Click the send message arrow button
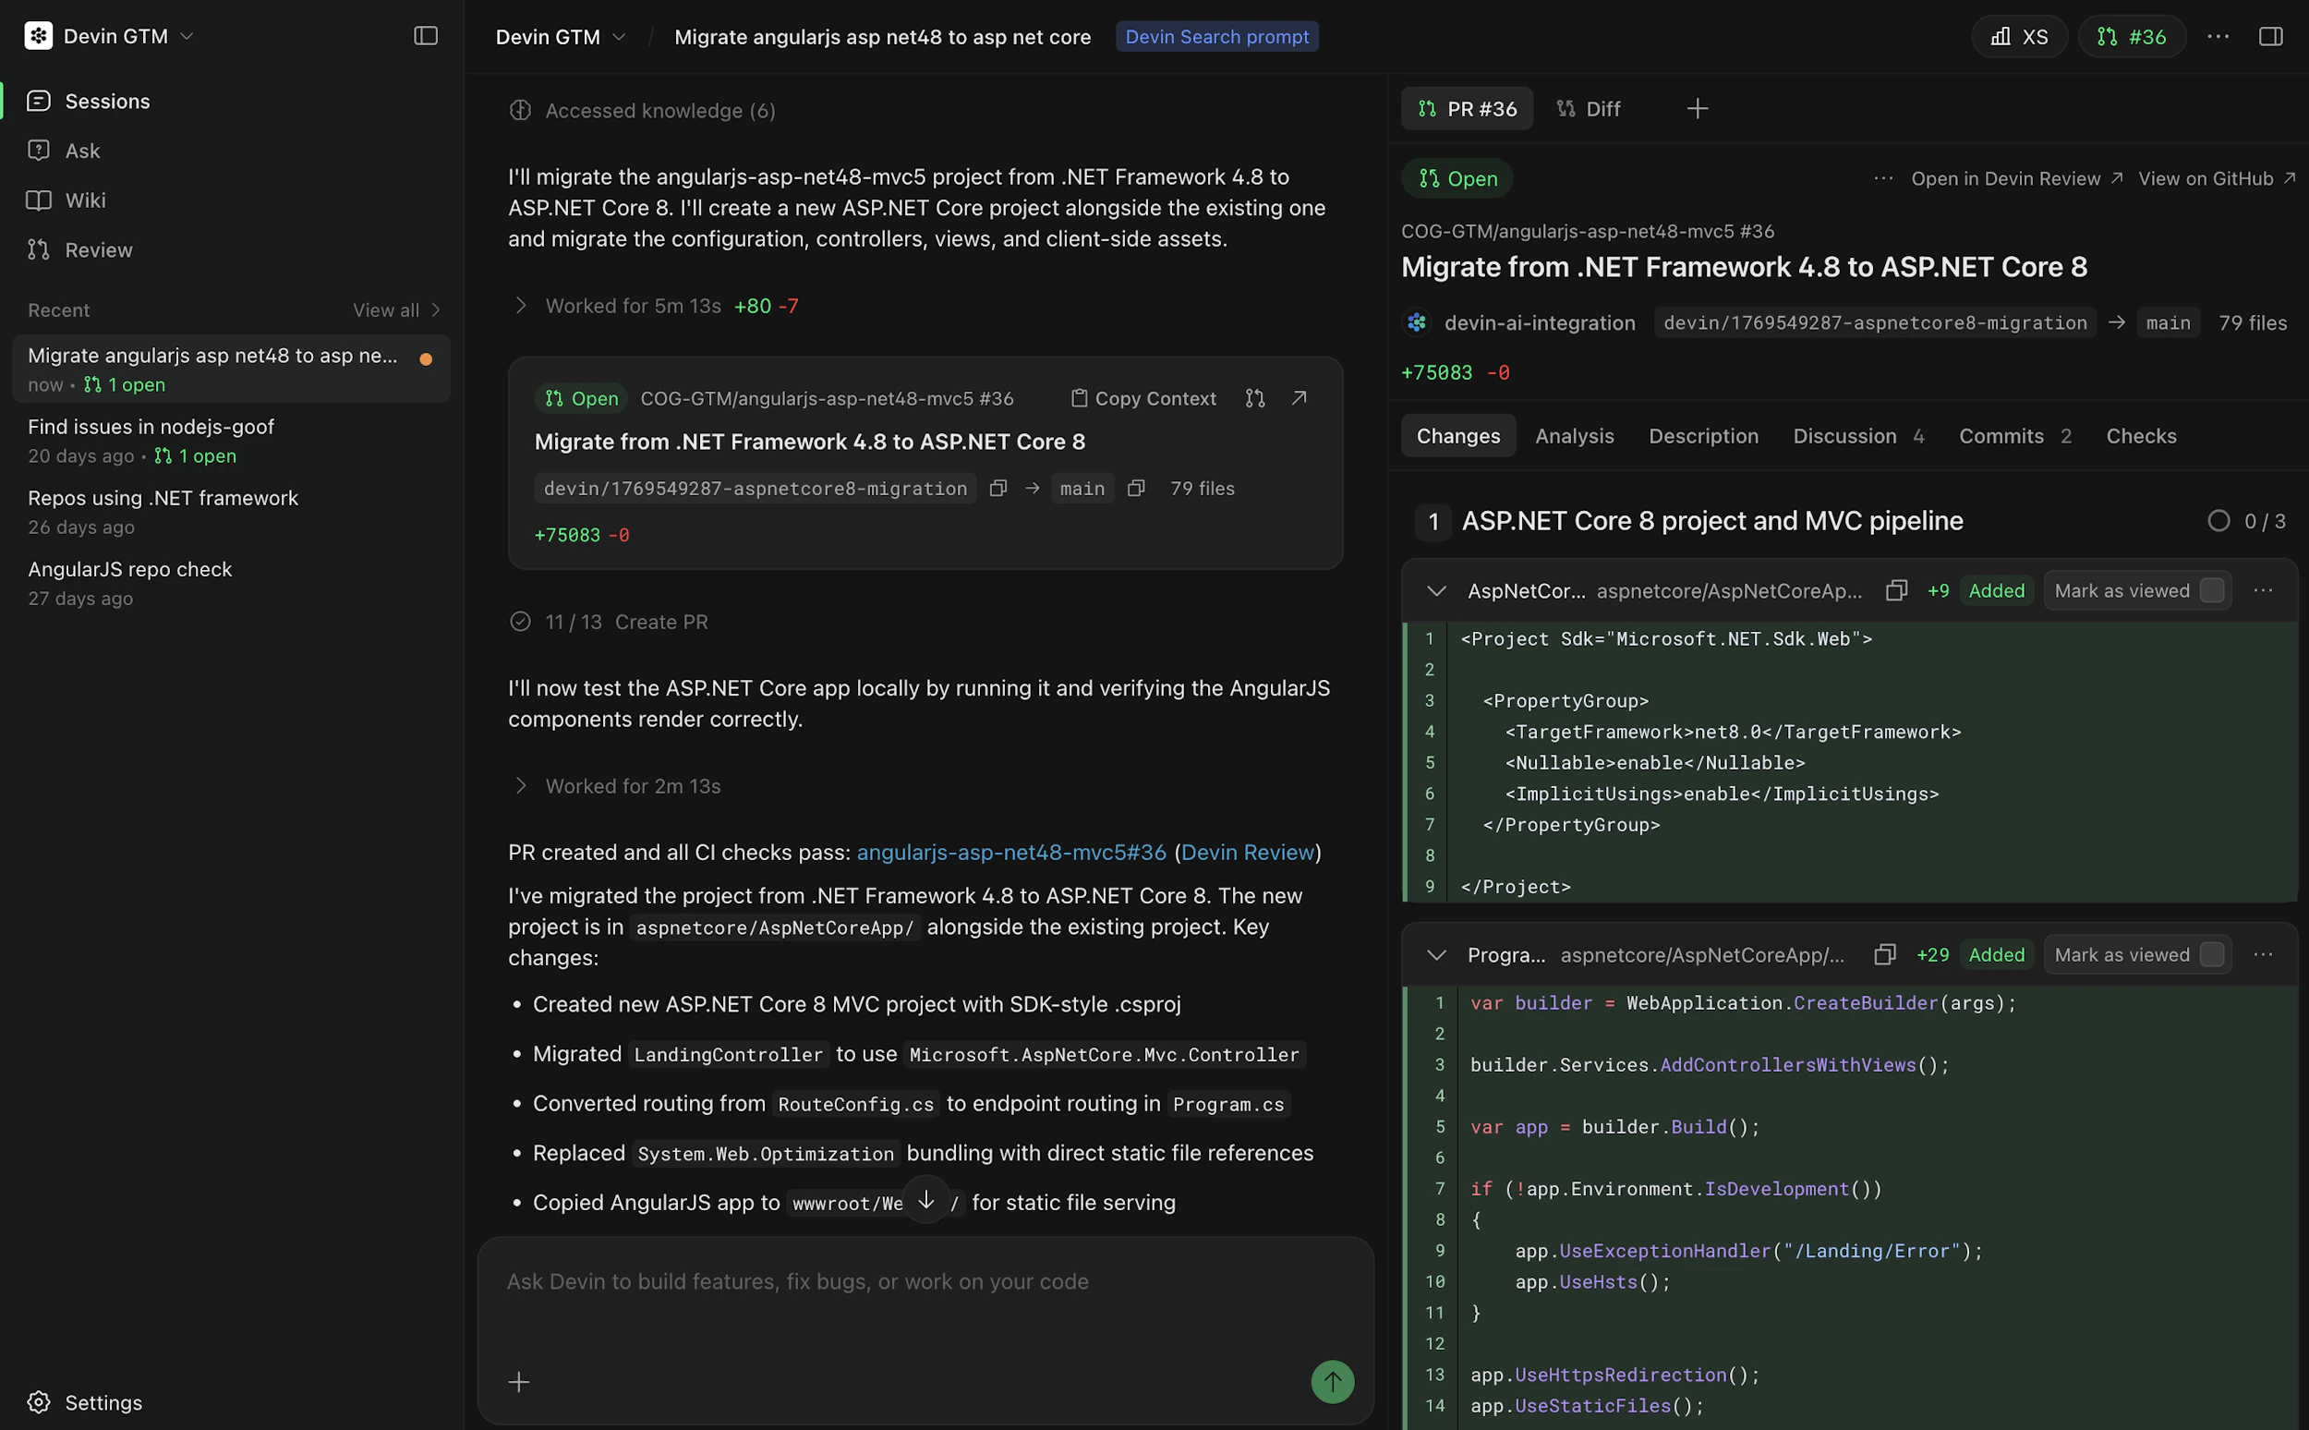The image size is (2309, 1430). 1332,1382
